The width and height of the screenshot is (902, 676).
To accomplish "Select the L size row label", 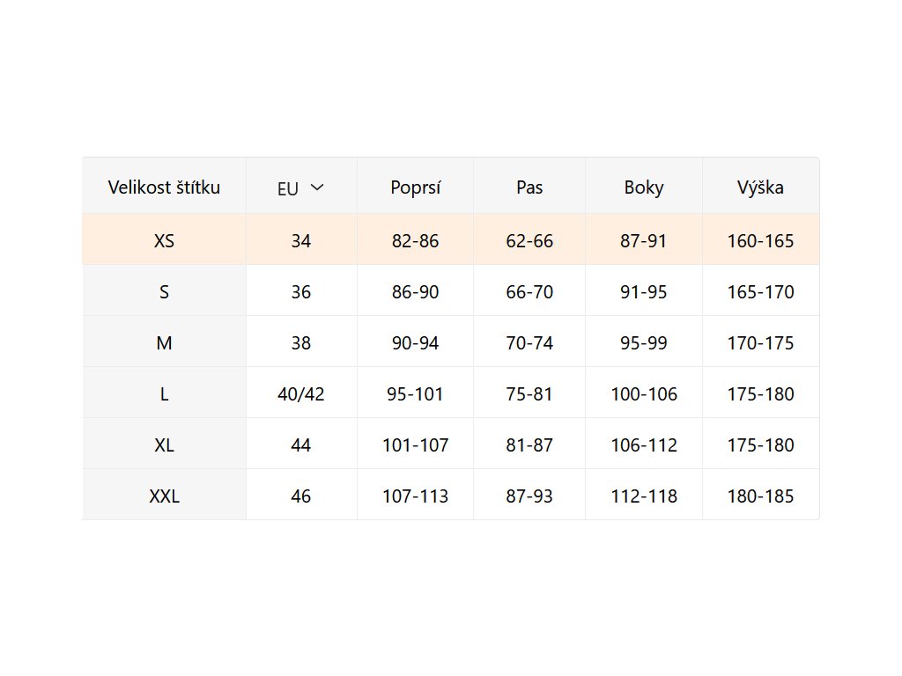I will pos(164,393).
